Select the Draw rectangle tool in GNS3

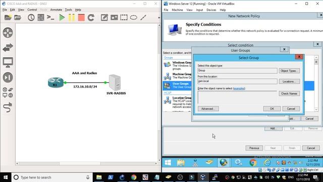124,18
